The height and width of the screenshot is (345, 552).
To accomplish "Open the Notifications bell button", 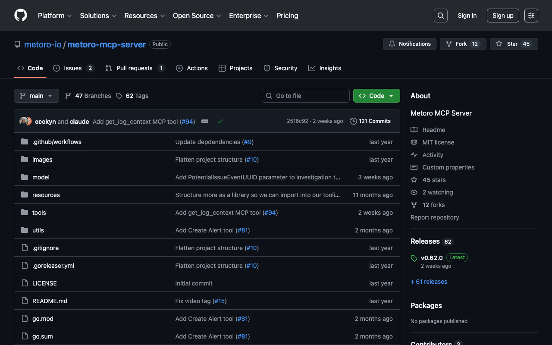I will 410,44.
